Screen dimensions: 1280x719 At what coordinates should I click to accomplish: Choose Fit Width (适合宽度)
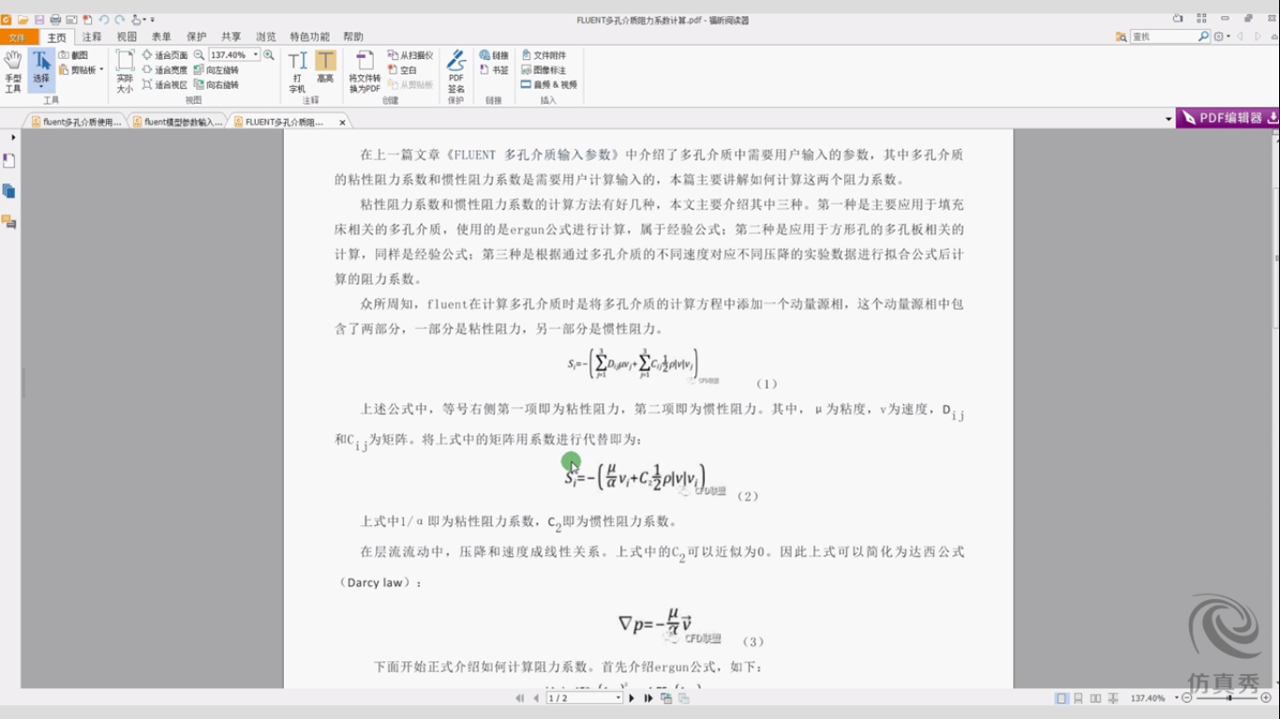click(165, 69)
